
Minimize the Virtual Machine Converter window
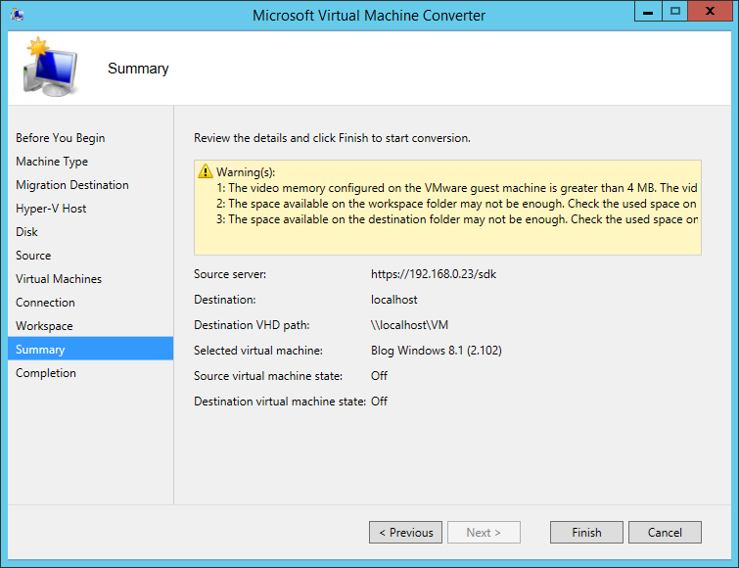pos(648,12)
